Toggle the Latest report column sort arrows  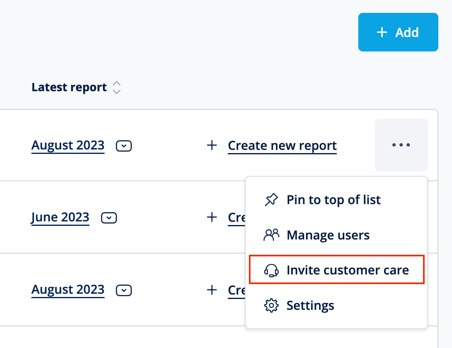tap(116, 87)
